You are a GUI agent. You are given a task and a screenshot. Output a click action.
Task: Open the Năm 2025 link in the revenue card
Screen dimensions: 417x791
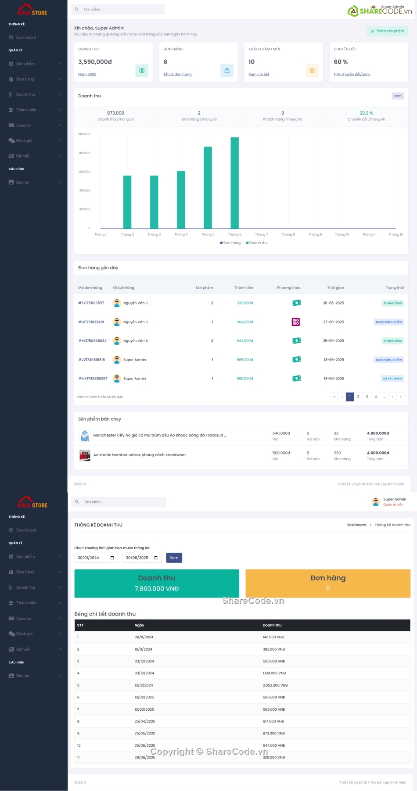[87, 75]
